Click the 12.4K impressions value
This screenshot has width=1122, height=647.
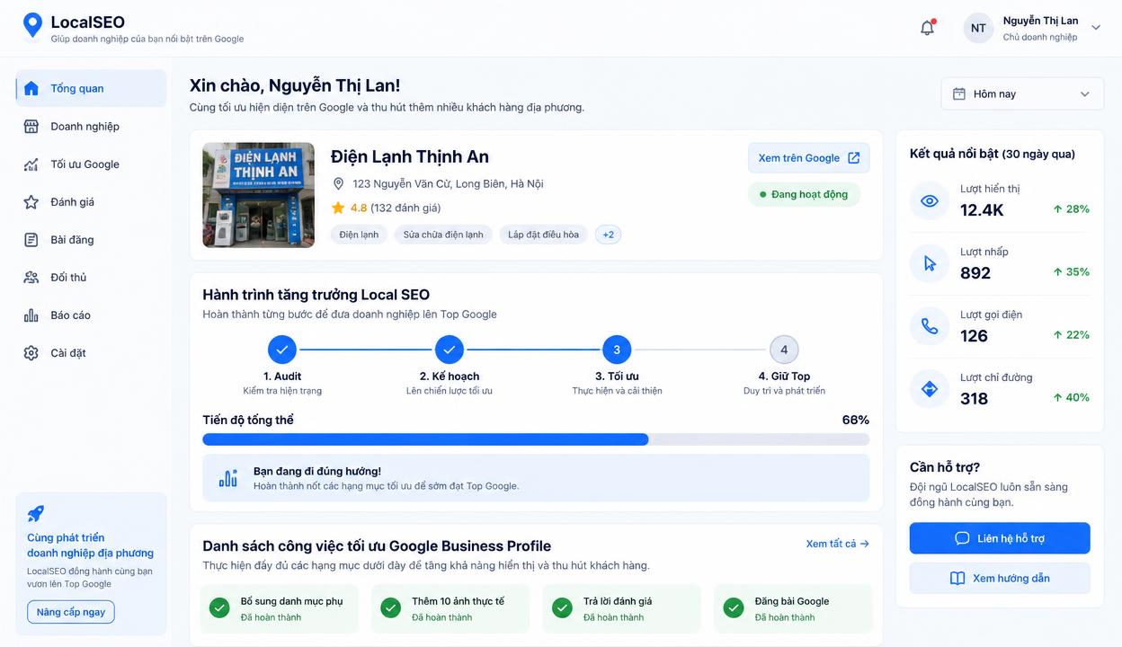982,210
